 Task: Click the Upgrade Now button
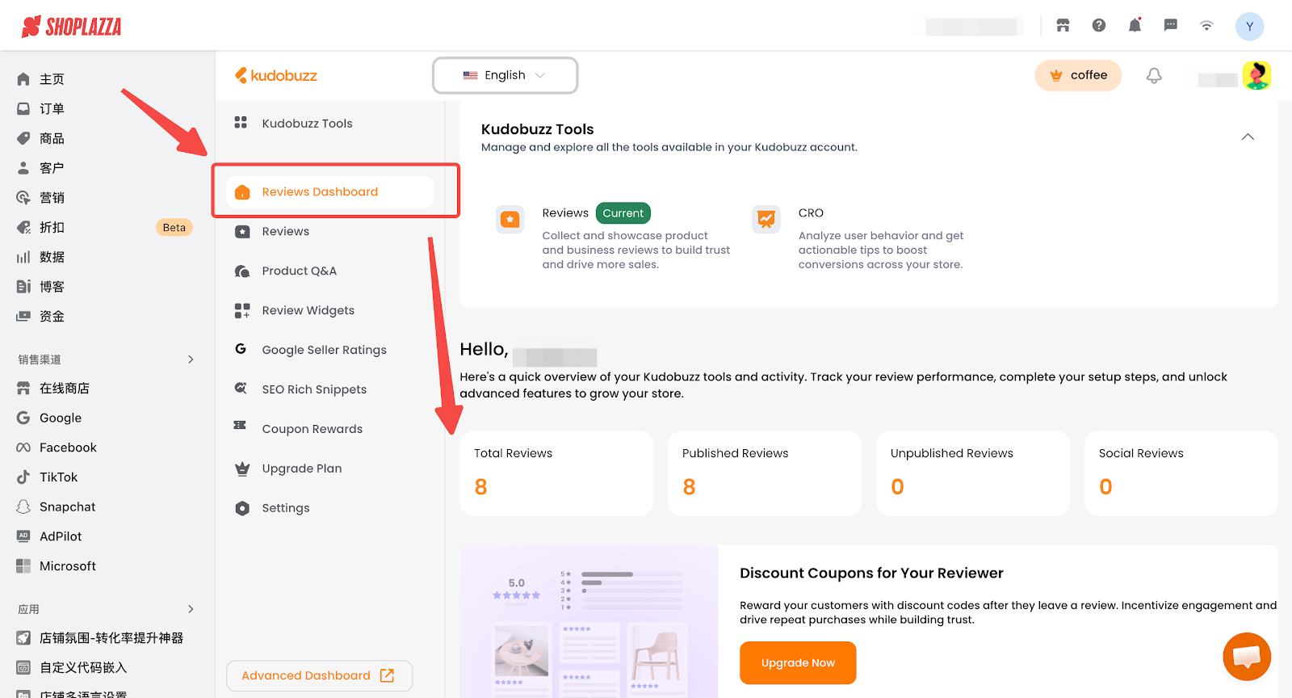click(798, 662)
